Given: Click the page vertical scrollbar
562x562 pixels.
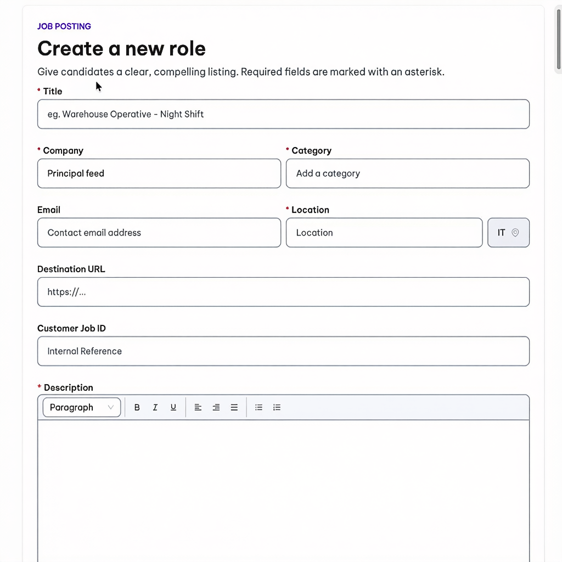Looking at the screenshot, I should tap(558, 40).
